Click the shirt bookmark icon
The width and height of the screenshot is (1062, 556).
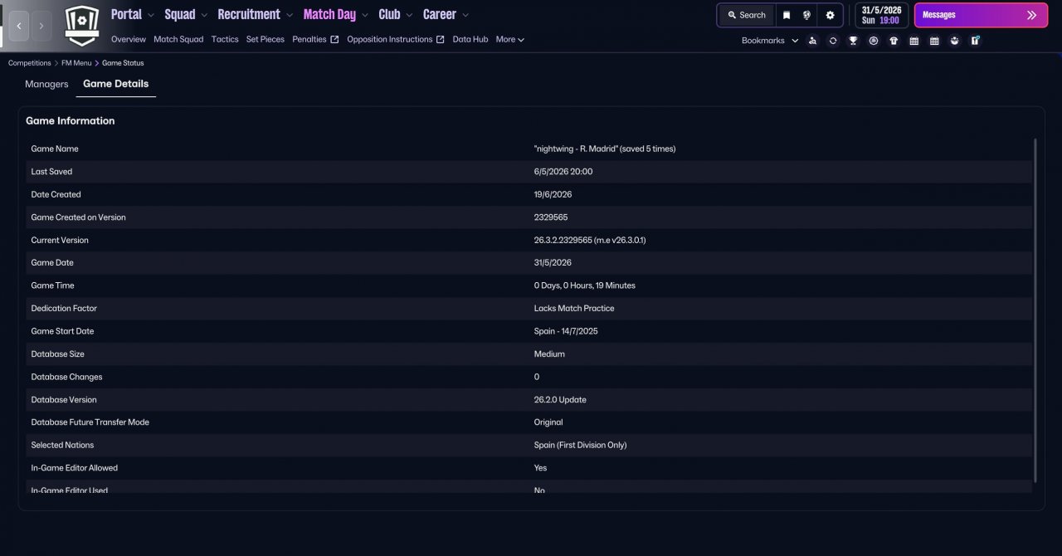tap(894, 41)
